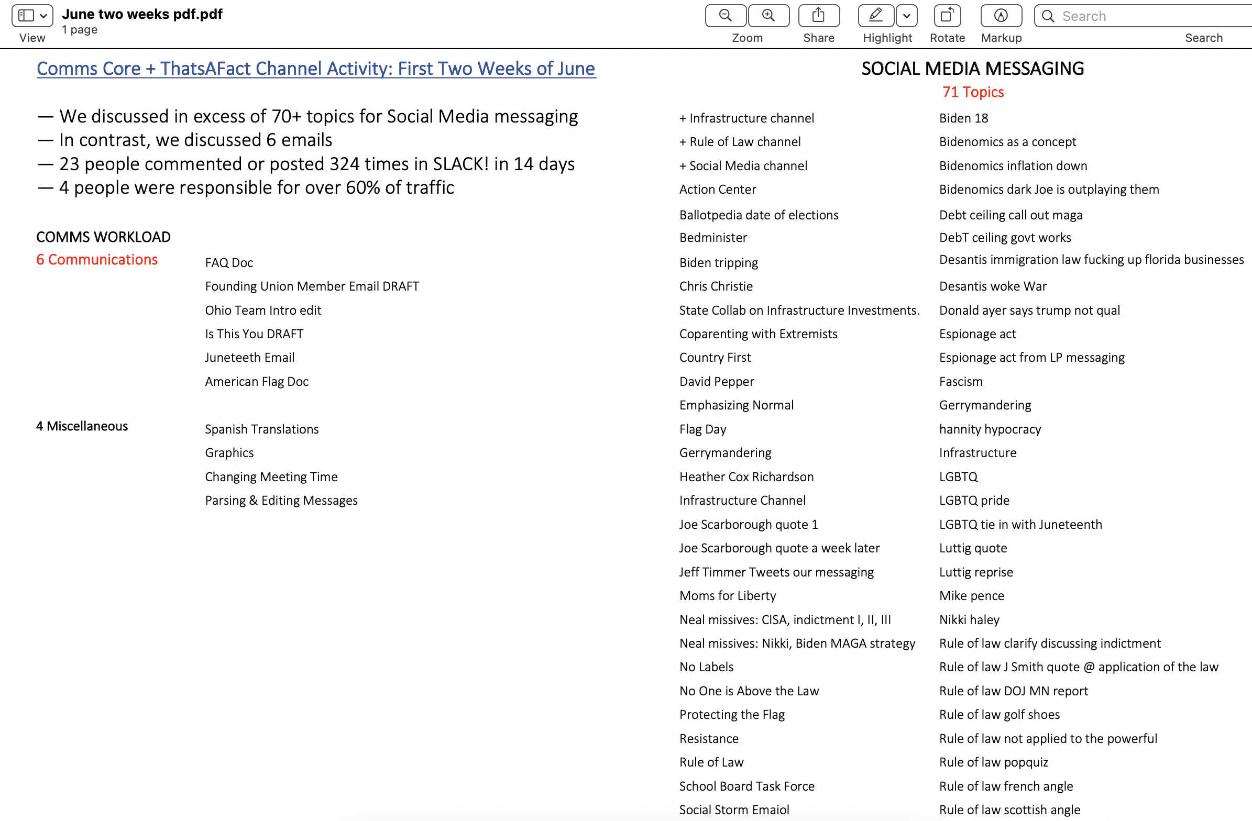1252x821 pixels.
Task: Click the zoom out magnifier button
Action: [x=725, y=16]
